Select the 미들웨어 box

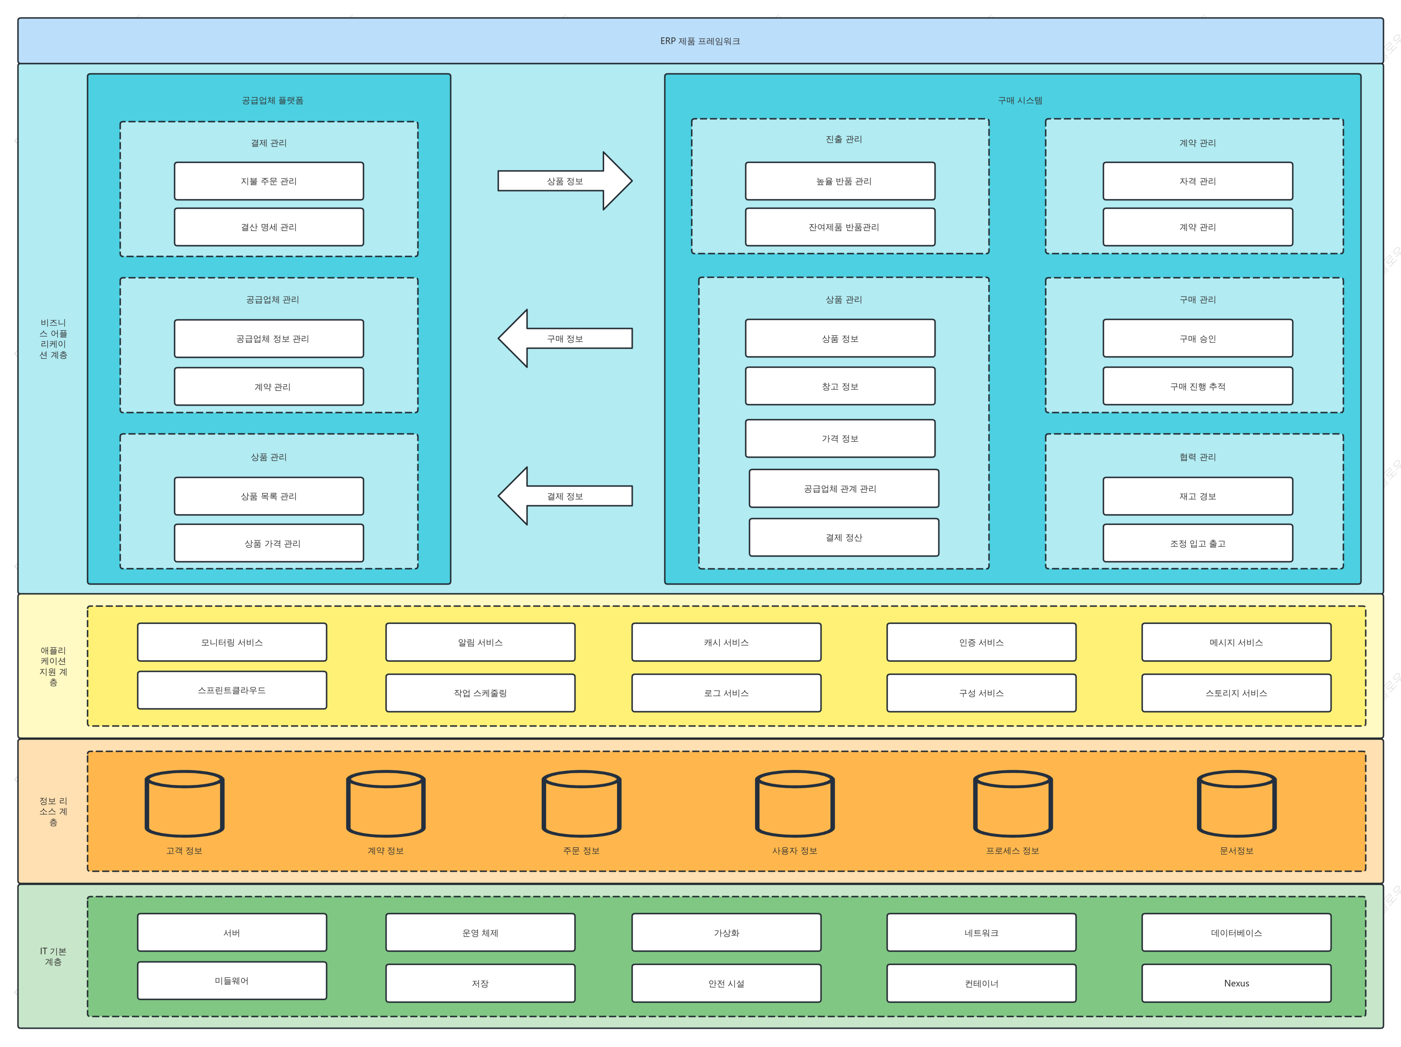pyautogui.click(x=232, y=980)
